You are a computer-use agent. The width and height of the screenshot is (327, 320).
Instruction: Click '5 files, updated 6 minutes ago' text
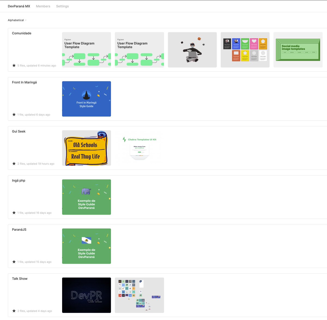click(37, 66)
